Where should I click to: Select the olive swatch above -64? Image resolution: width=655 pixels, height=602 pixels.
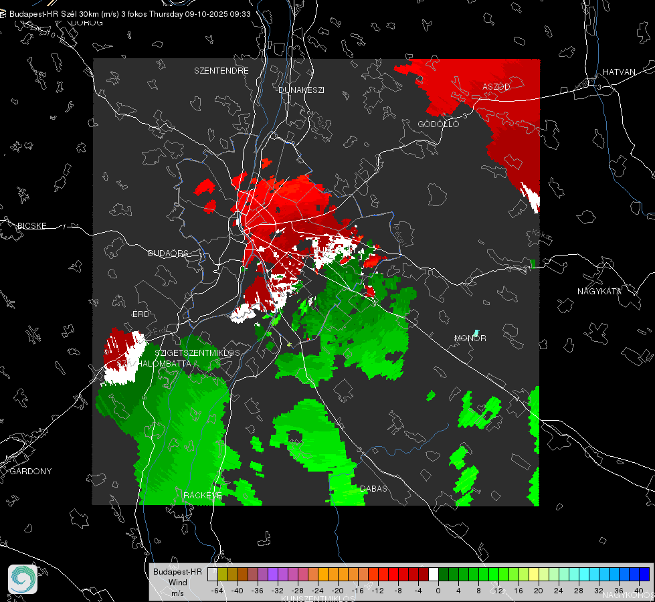(x=223, y=574)
